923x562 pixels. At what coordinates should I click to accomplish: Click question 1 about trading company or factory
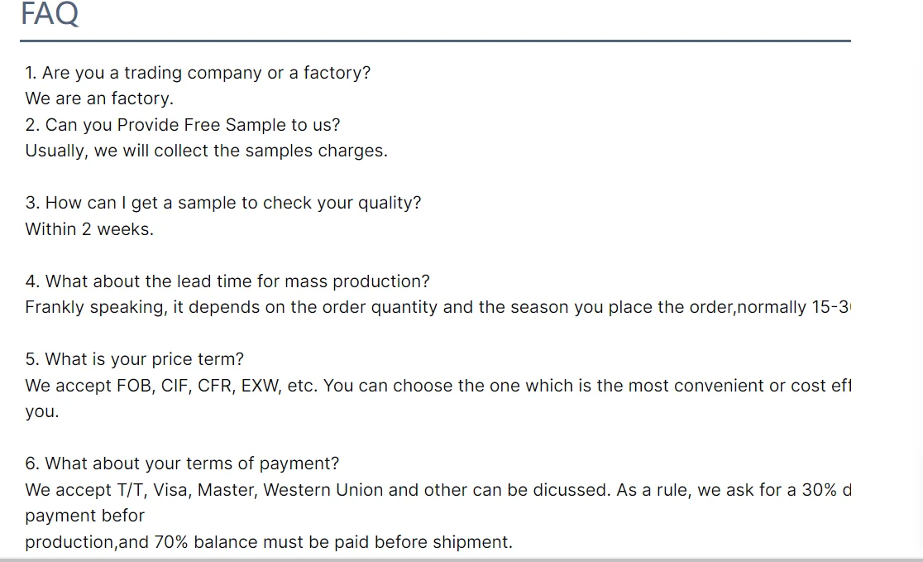click(x=198, y=73)
